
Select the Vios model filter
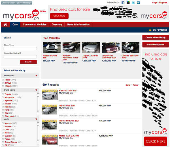[3, 133]
